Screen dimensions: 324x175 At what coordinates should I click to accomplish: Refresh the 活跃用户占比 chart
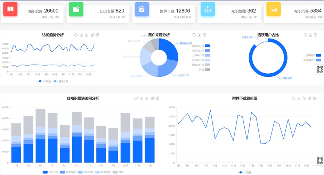coord(305,35)
